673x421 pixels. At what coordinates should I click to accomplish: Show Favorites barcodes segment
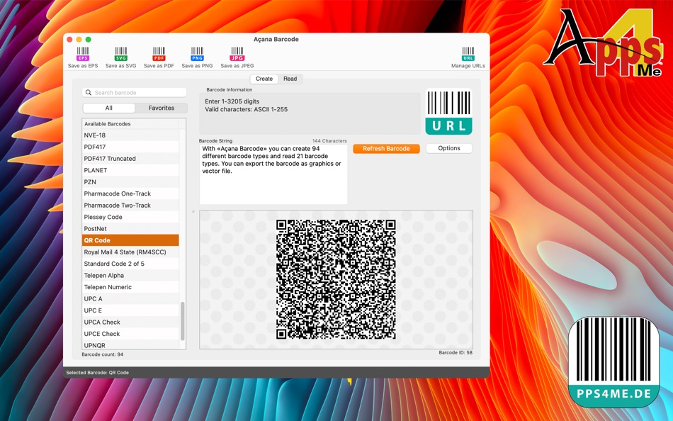[x=162, y=108]
